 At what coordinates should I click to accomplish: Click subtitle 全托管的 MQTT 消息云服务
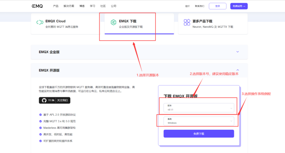pyautogui.click(x=62, y=27)
